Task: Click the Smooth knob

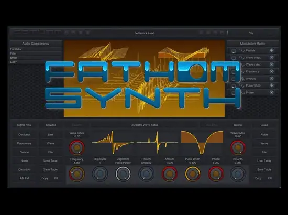Action: click(x=238, y=174)
